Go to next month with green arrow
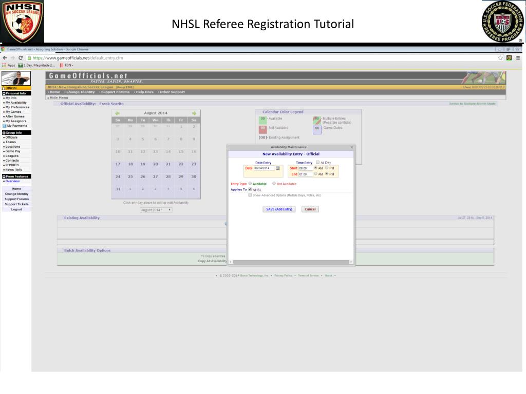The width and height of the screenshot is (526, 394). [x=194, y=113]
